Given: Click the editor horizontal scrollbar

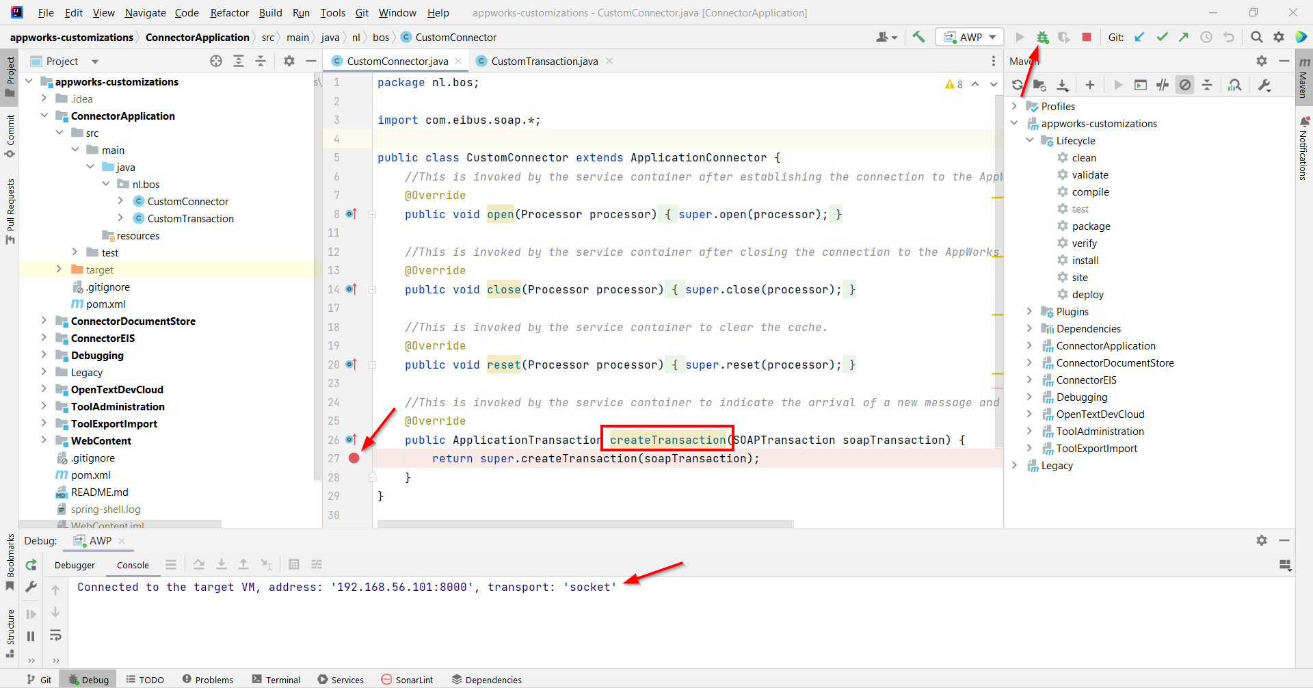Looking at the screenshot, I should (x=585, y=525).
